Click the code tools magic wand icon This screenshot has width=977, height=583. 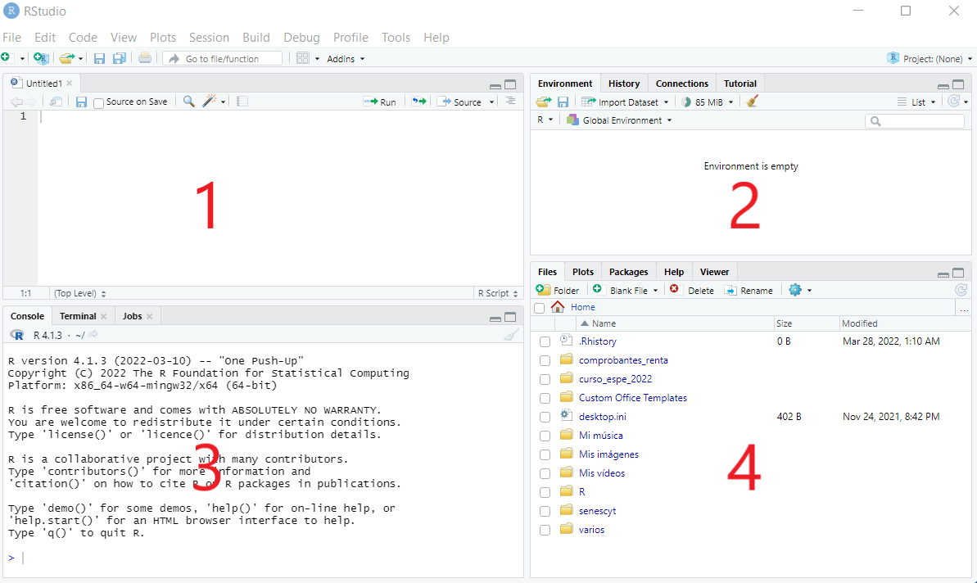[x=210, y=101]
